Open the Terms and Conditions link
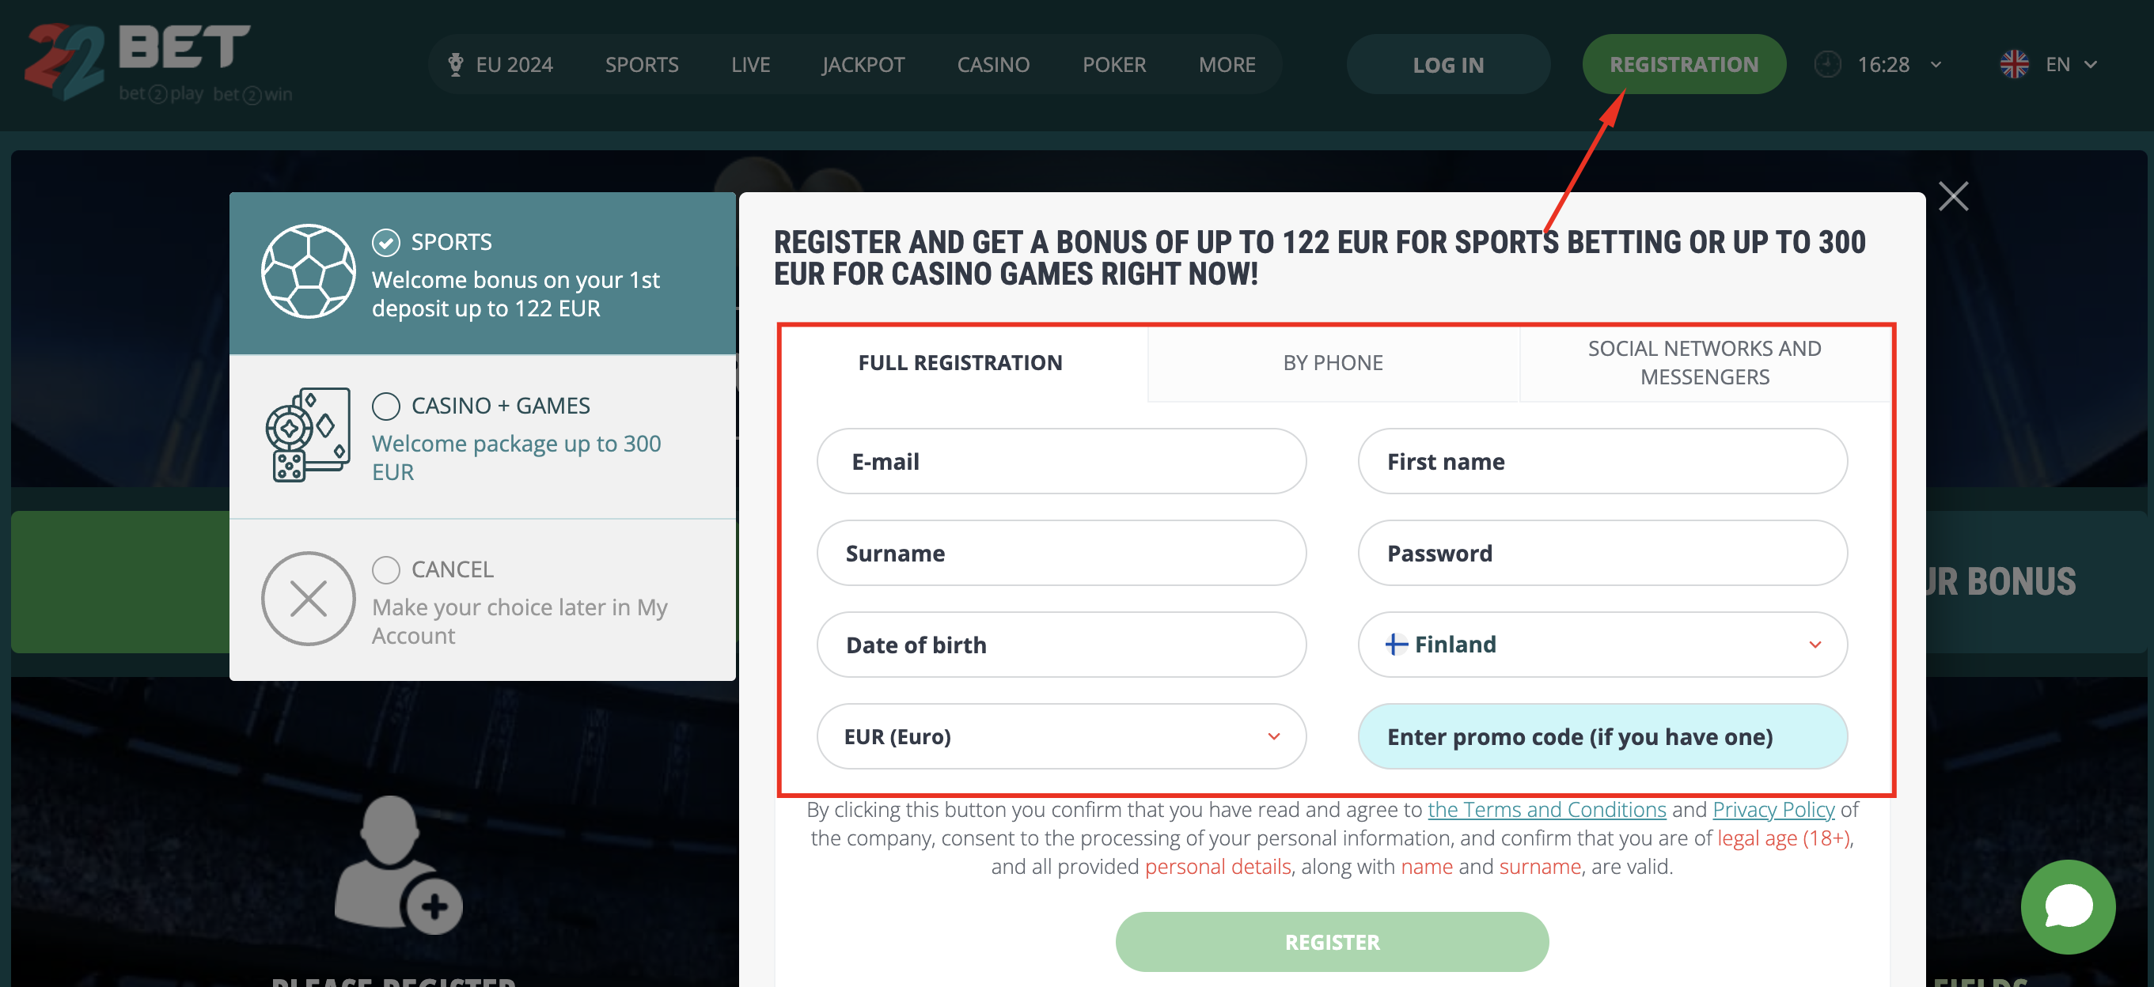Screen dimensions: 2154x987 pyautogui.click(x=1546, y=810)
